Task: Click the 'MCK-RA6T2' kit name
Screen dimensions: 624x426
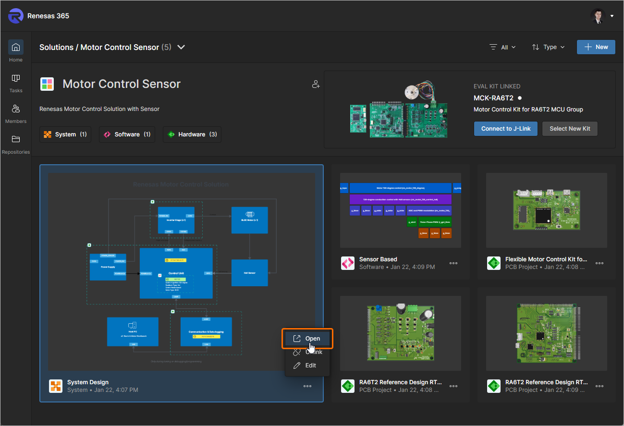Action: coord(493,98)
